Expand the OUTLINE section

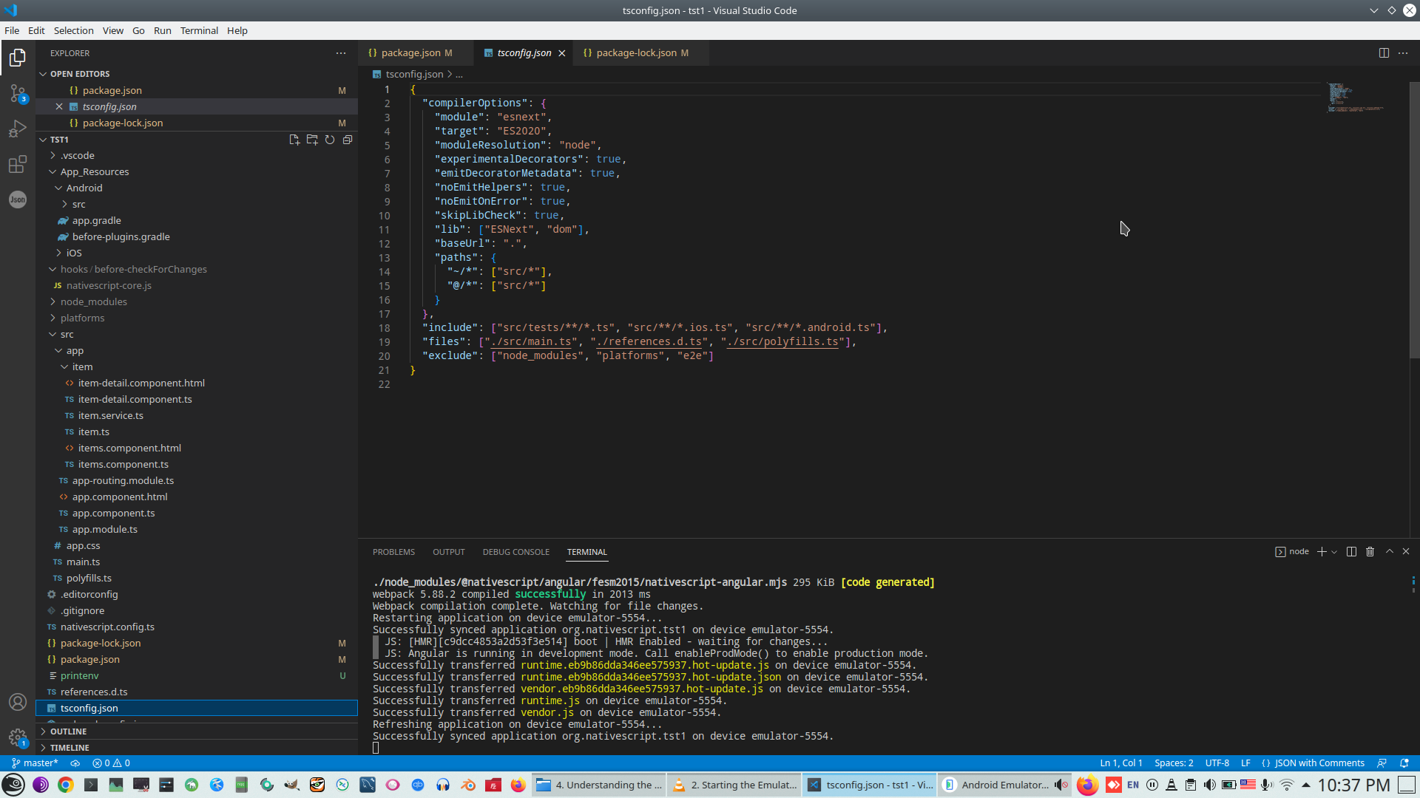(68, 731)
